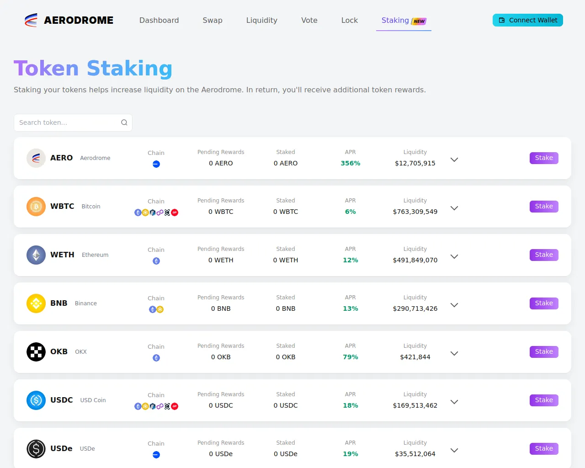This screenshot has height=468, width=585.
Task: Click the yellow BNB chain icon in BNB row
Action: (160, 309)
